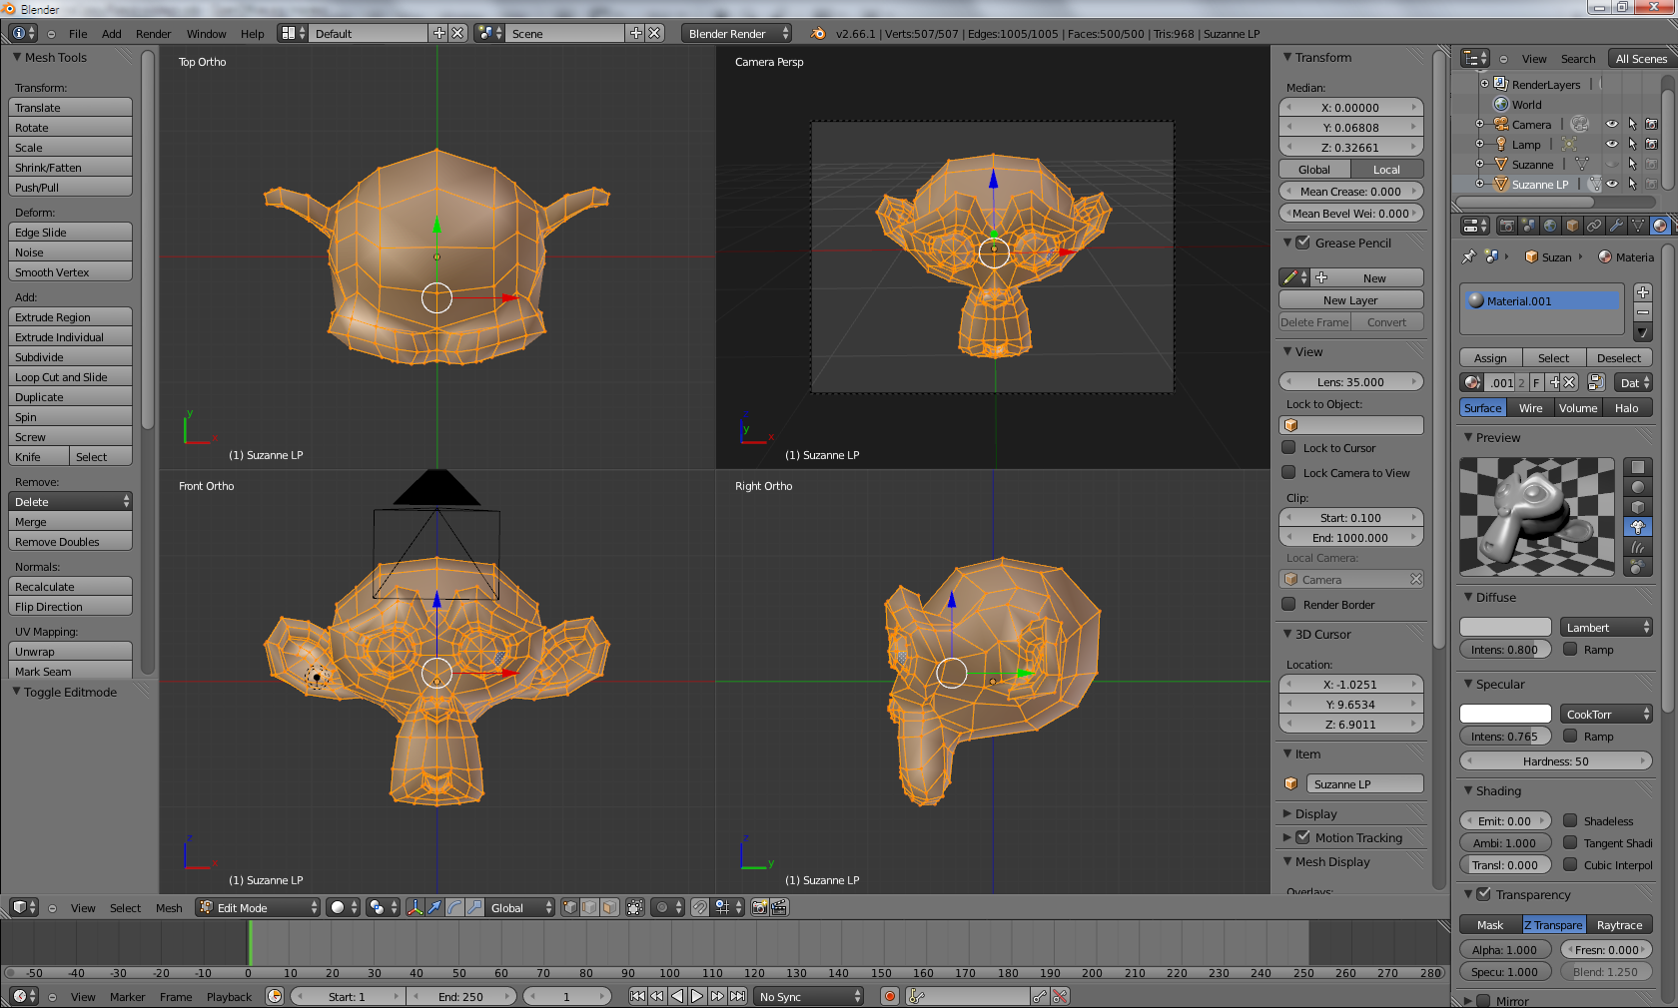Select monkey preview shape icon
This screenshot has width=1678, height=1008.
(x=1637, y=527)
